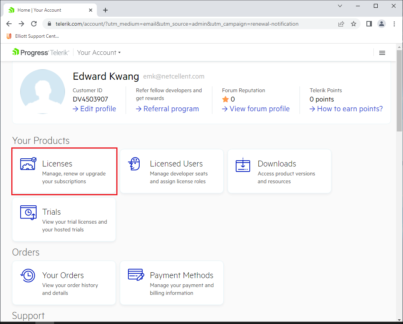
Task: Click the Downloads arrow icon
Action: pyautogui.click(x=243, y=165)
